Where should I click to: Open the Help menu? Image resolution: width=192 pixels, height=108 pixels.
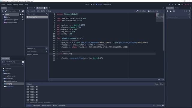click(x=26, y=4)
